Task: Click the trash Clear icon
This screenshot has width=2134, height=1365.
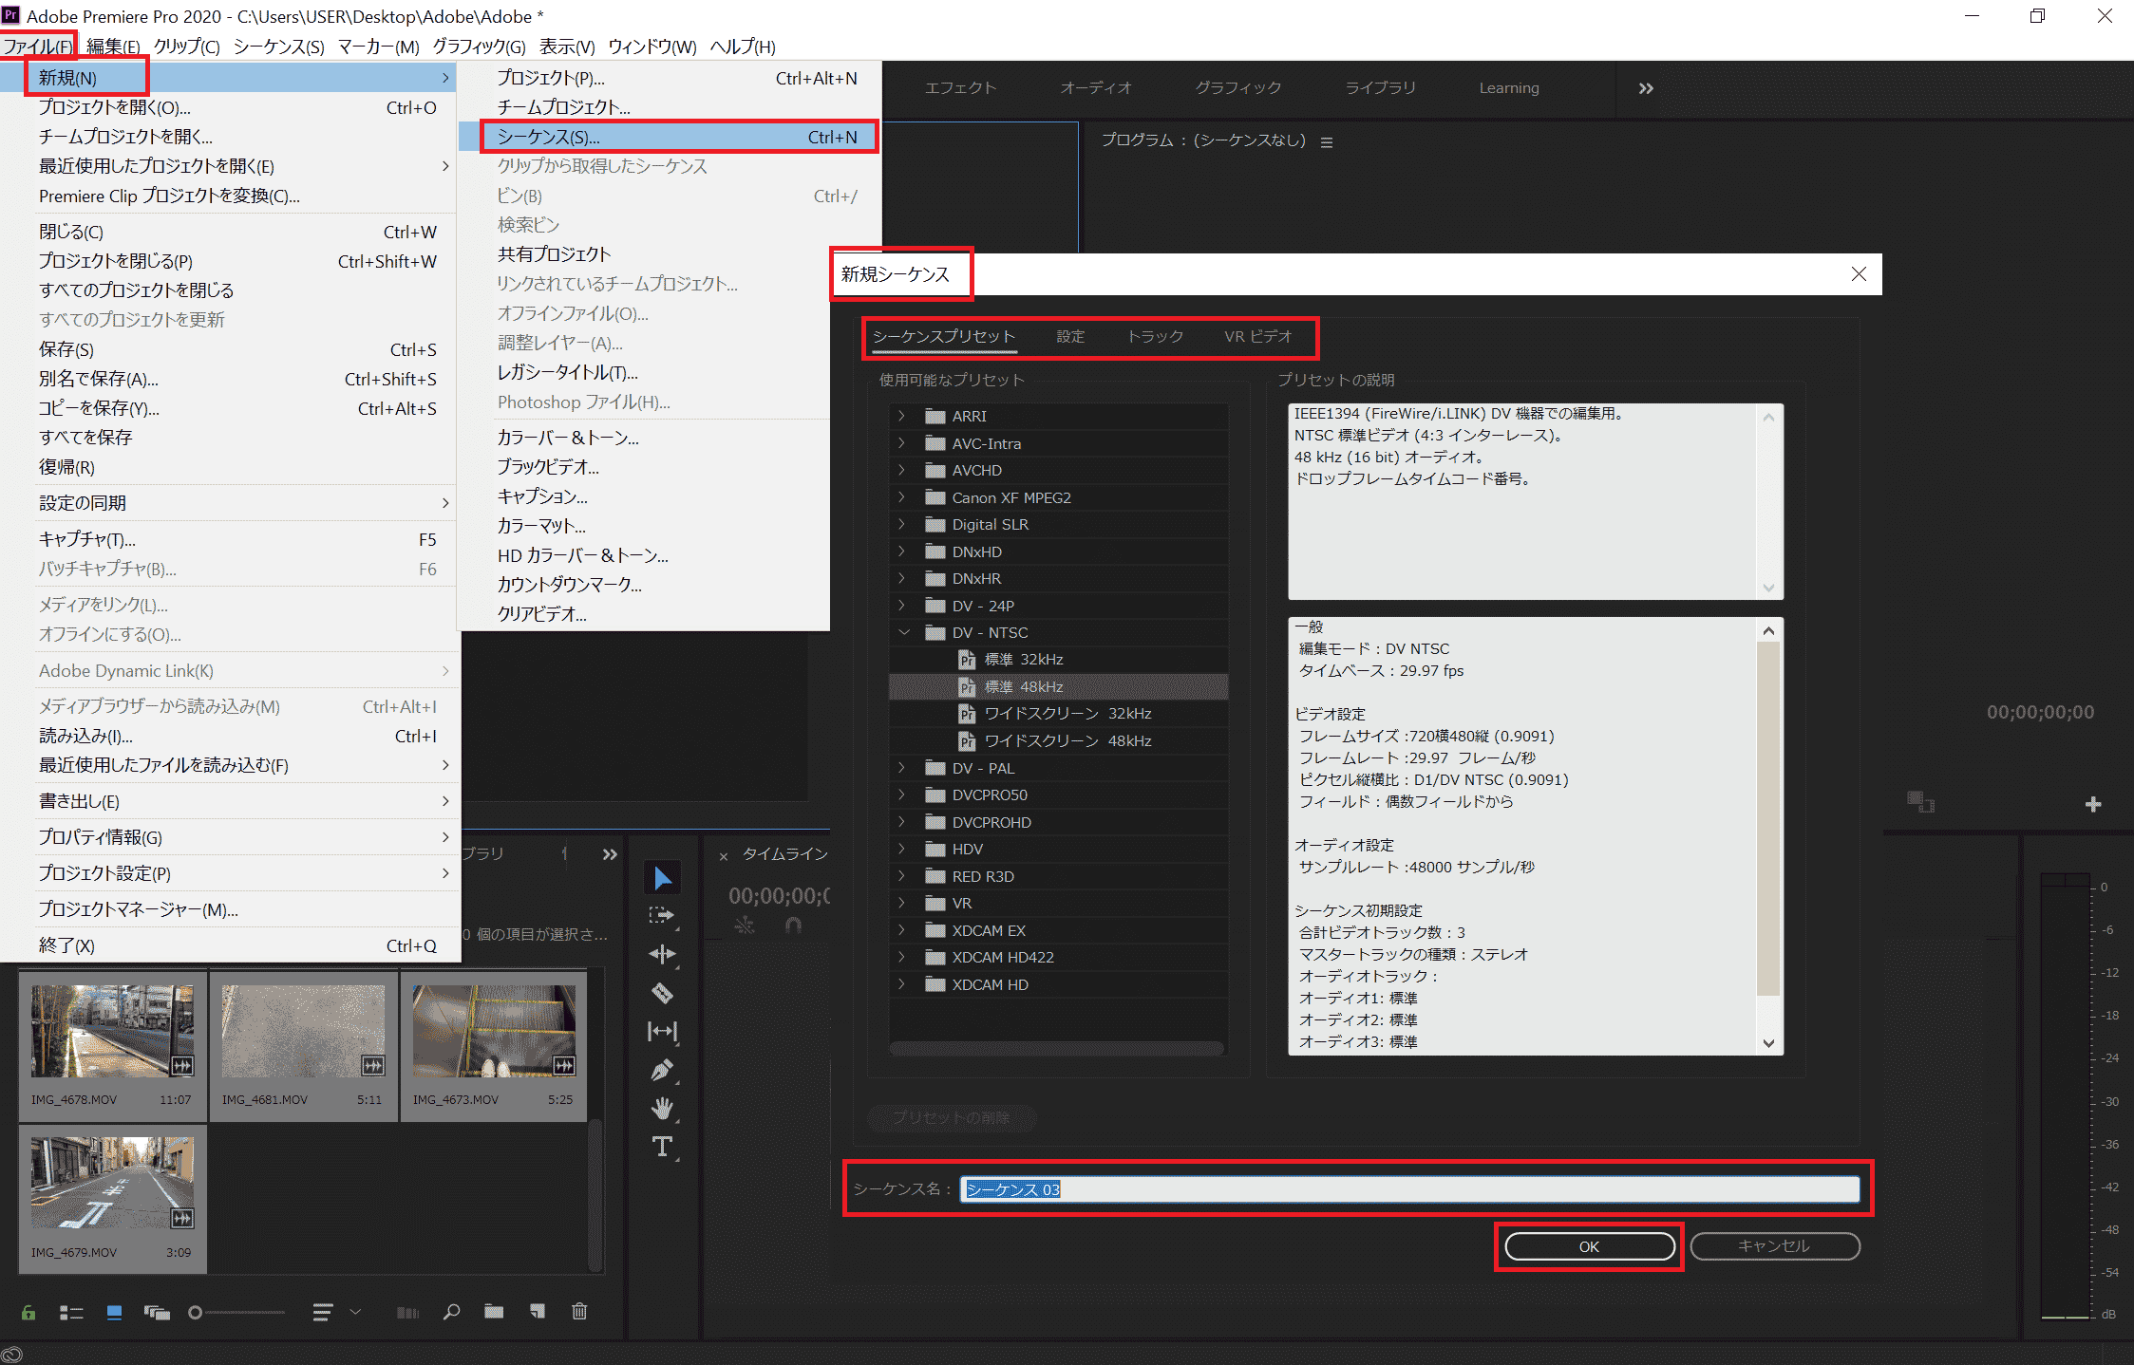Action: pyautogui.click(x=579, y=1312)
